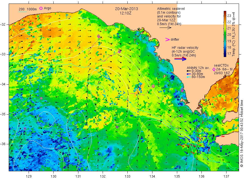Click the cyan 200m isobath legend line
The height and width of the screenshot is (180, 245).
tap(23, 12)
